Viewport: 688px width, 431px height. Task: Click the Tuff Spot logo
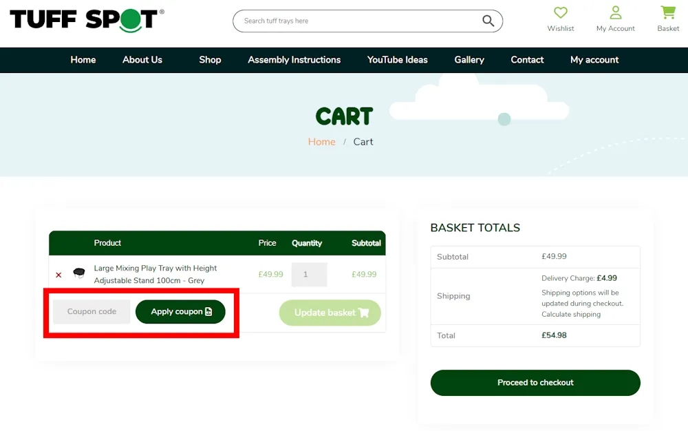87,20
